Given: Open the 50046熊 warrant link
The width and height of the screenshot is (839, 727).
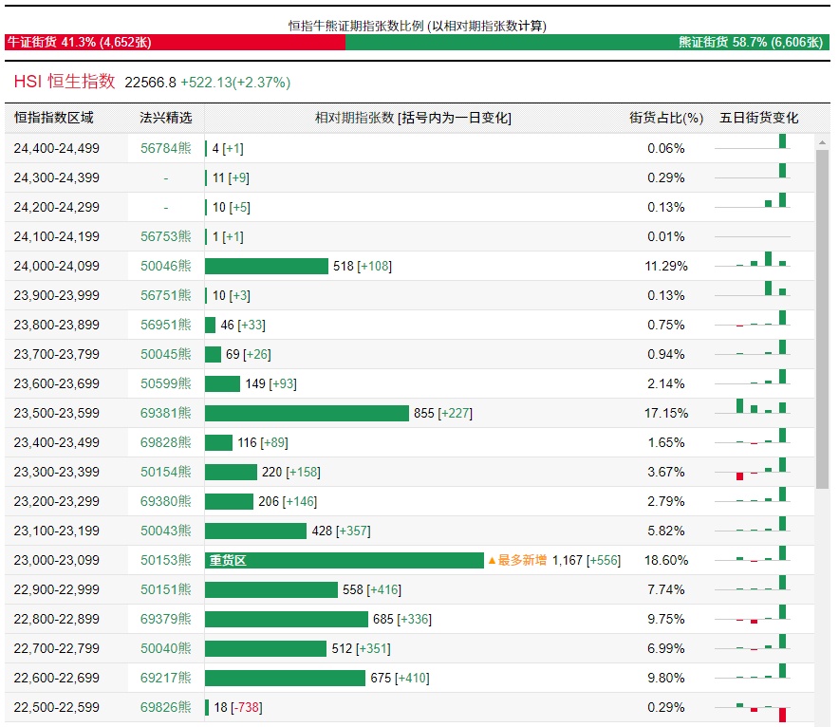Looking at the screenshot, I should [165, 266].
